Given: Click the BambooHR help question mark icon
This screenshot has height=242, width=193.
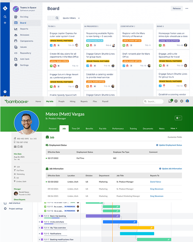Looking at the screenshot, I should [x=176, y=101].
